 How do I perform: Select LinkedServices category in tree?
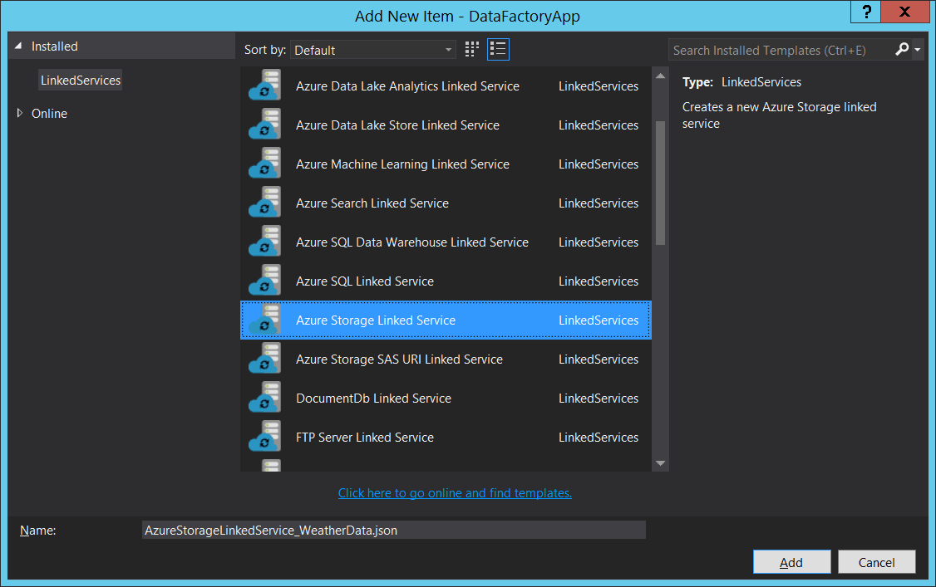[81, 80]
